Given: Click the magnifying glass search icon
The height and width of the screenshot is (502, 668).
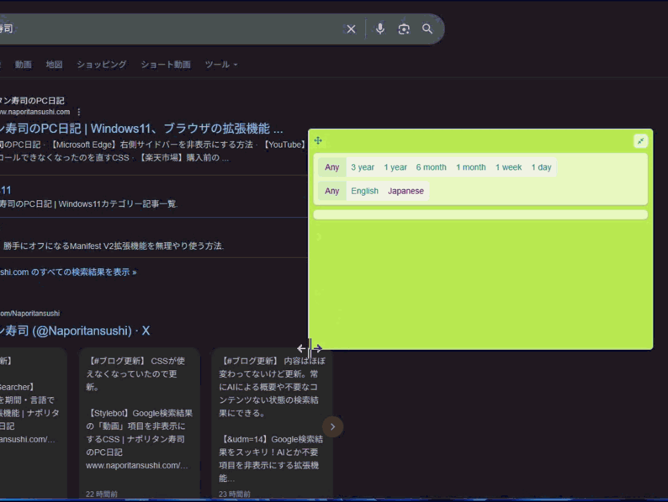Looking at the screenshot, I should (428, 29).
